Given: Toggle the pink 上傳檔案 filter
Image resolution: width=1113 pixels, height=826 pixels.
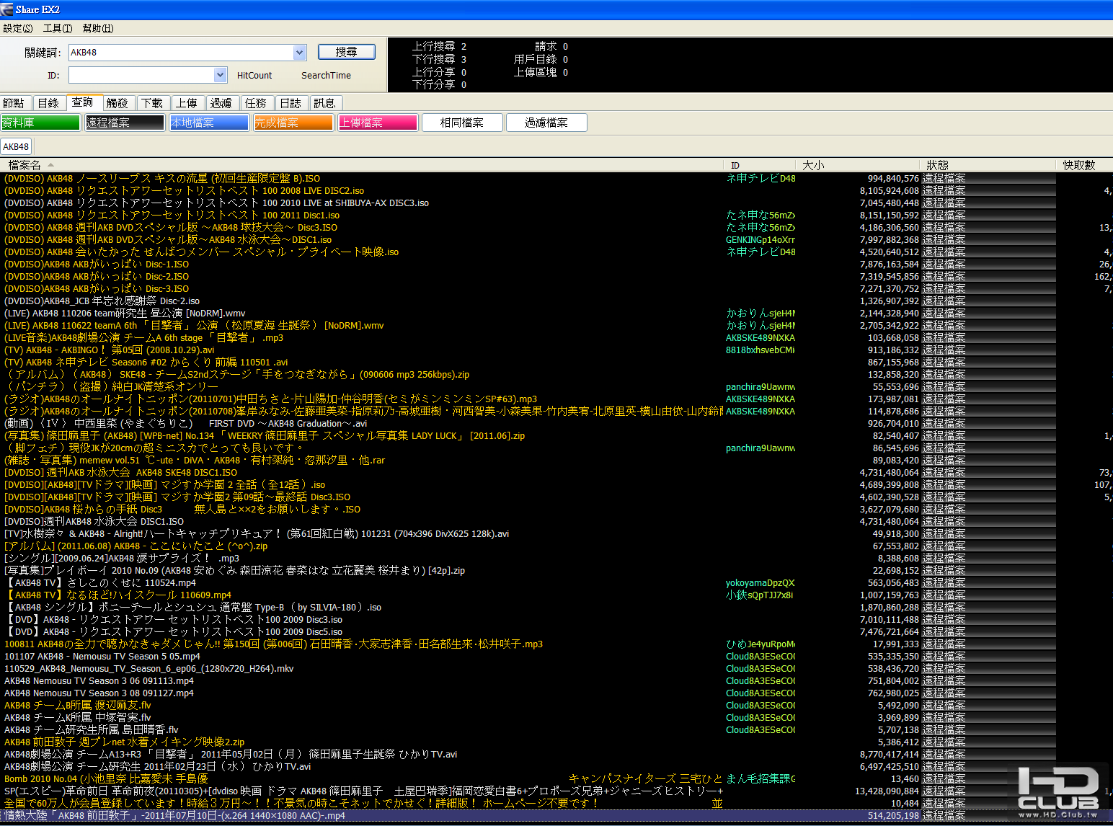Looking at the screenshot, I should tap(378, 123).
